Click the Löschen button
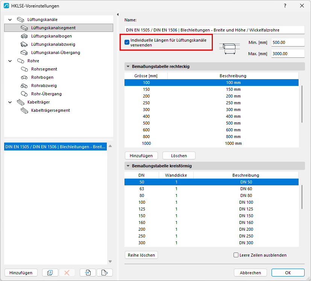This screenshot has height=281, width=311. [x=179, y=156]
